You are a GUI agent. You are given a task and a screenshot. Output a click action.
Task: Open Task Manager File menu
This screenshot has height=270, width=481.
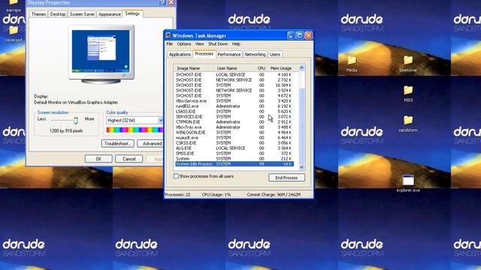[170, 44]
